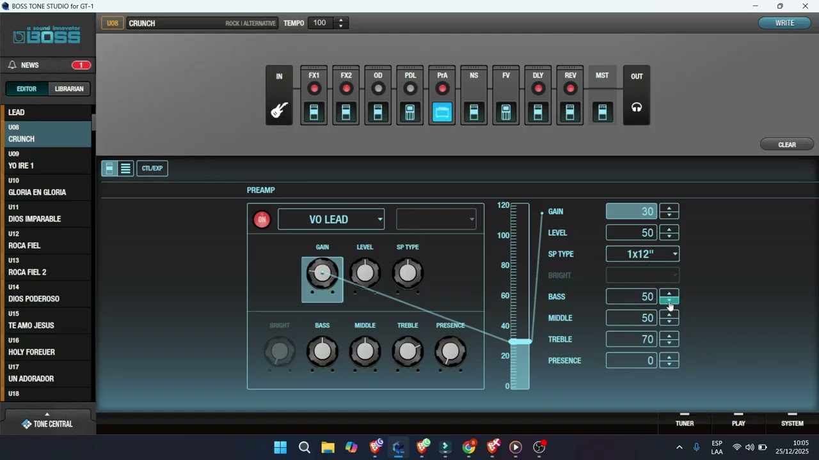Open the CTL/EXP settings

coord(152,168)
